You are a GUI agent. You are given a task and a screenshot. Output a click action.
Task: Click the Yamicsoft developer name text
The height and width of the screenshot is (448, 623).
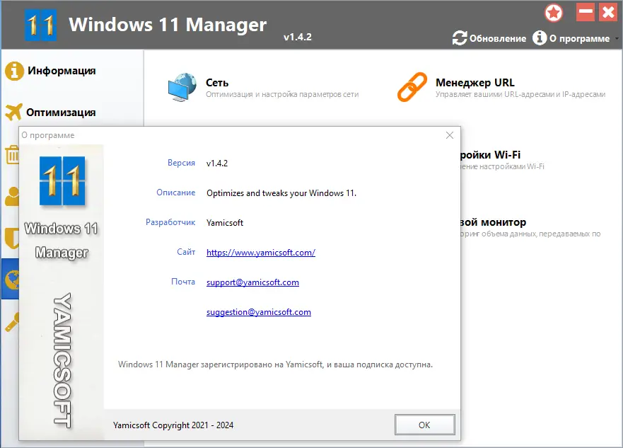point(224,223)
